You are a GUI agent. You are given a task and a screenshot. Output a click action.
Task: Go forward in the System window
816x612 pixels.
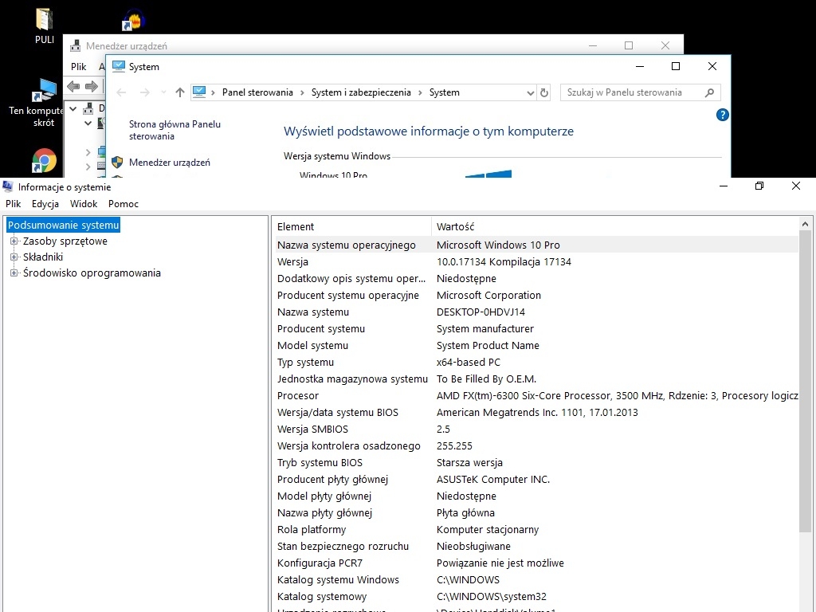[145, 92]
